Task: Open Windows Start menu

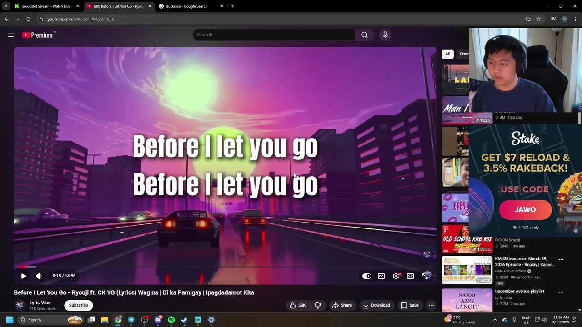Action: click(x=10, y=320)
